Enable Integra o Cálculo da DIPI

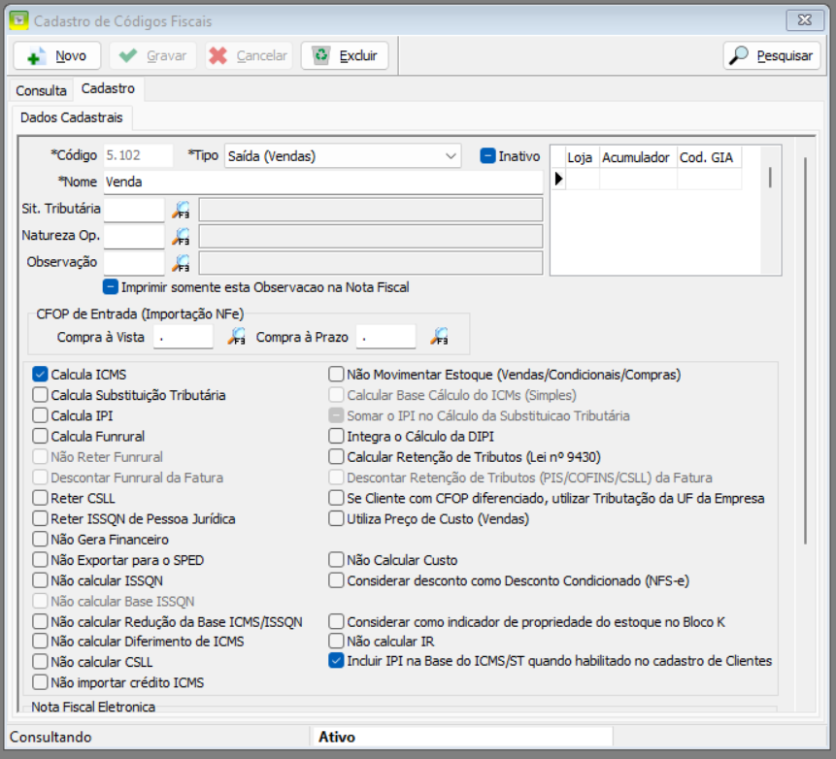click(x=336, y=436)
